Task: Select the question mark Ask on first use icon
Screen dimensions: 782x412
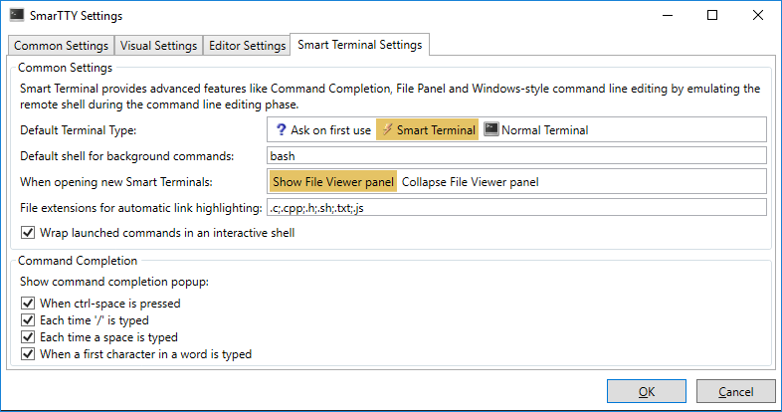Action: (282, 129)
